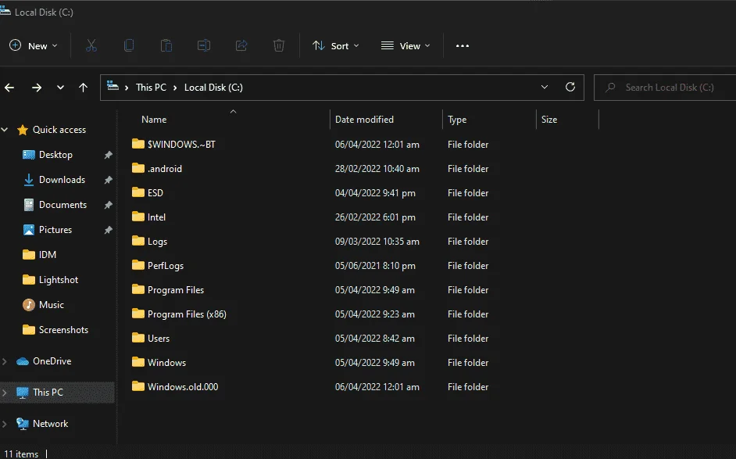Click This PC in the address bar
This screenshot has height=459, width=736.
pyautogui.click(x=151, y=88)
